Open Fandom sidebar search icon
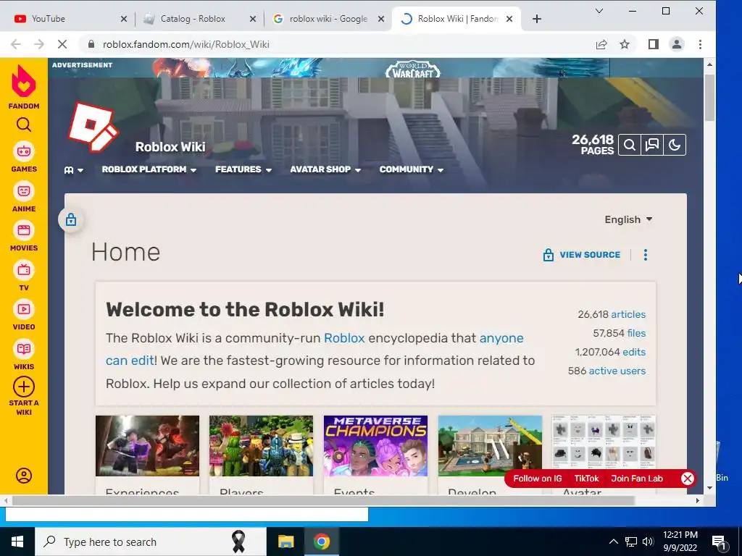This screenshot has height=556, width=742. pyautogui.click(x=24, y=125)
